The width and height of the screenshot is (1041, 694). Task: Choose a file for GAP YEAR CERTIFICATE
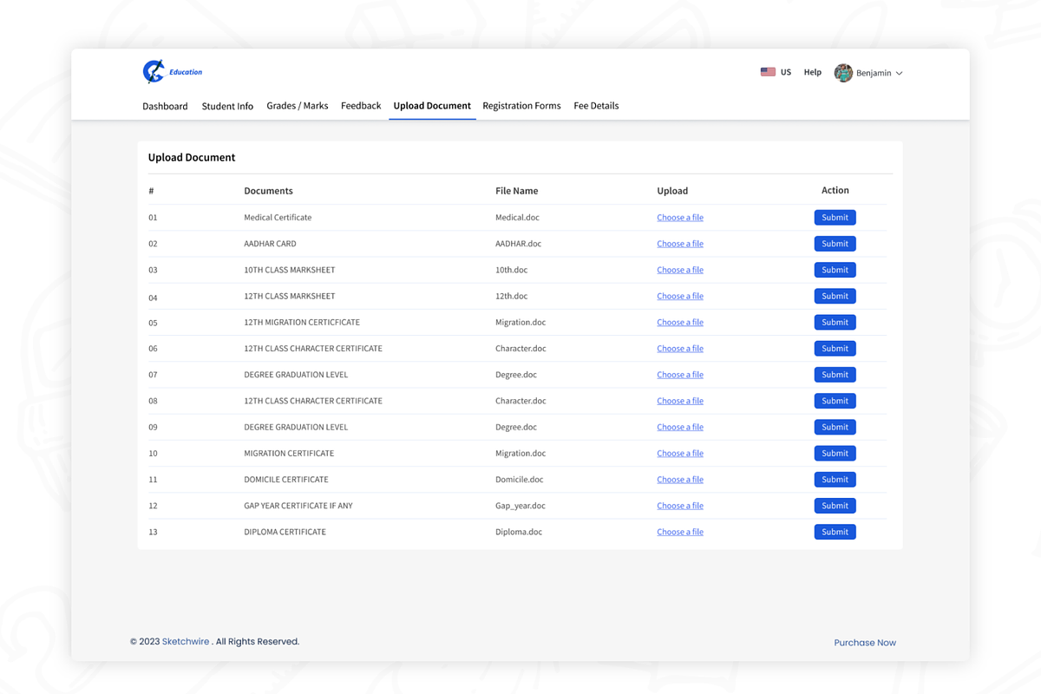point(680,506)
